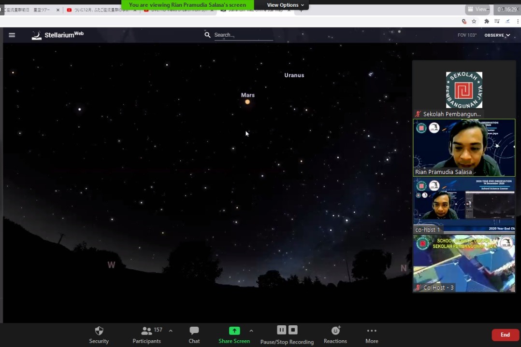Expand the Participants options arrow
521x347 pixels.
click(171, 331)
